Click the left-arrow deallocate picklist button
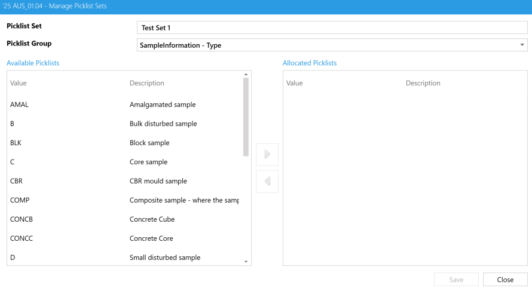This screenshot has height=288, width=532. click(267, 181)
